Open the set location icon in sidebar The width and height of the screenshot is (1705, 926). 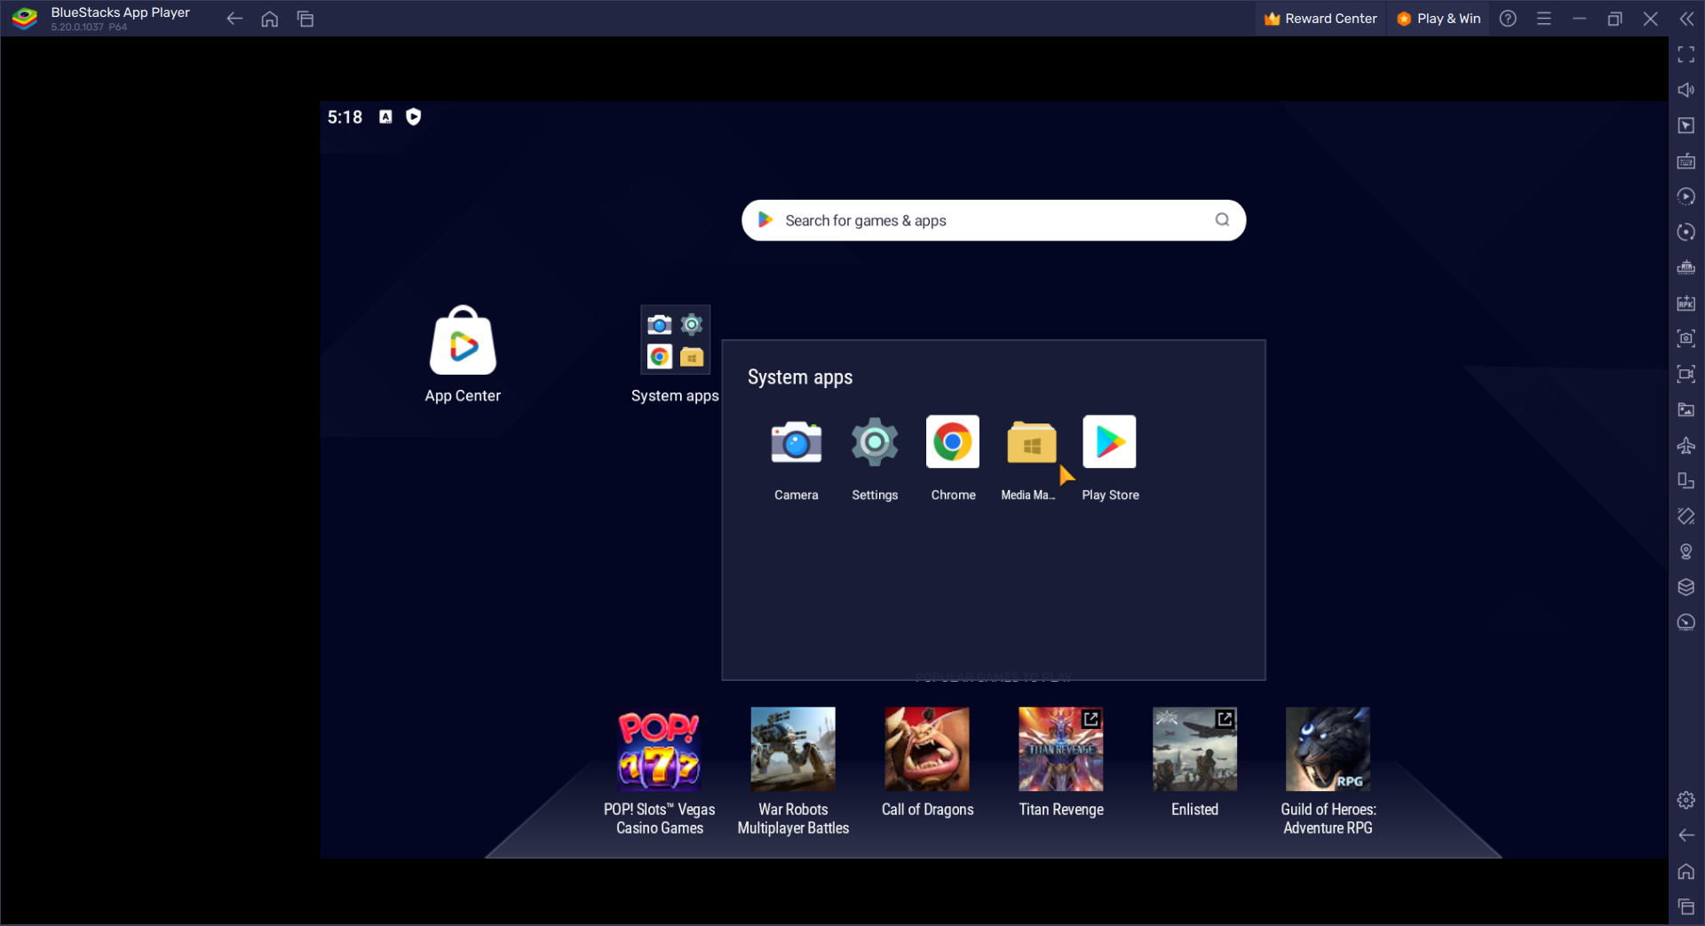[1686, 552]
